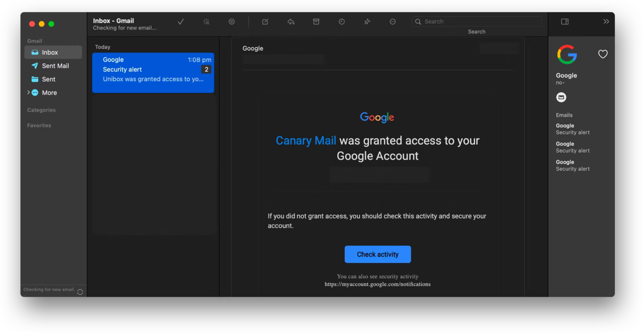Click the double chevron at top right
The width and height of the screenshot is (643, 333).
tap(606, 22)
